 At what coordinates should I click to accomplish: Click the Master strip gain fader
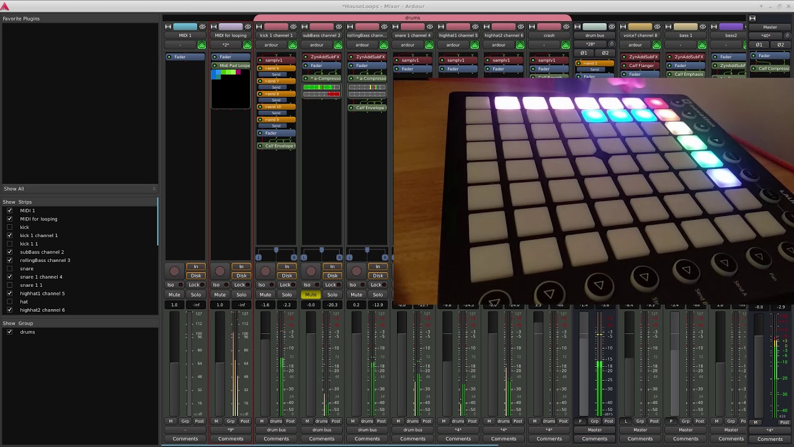(x=759, y=366)
